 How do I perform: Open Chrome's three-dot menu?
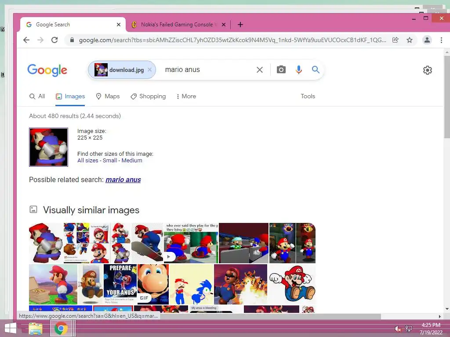(441, 40)
